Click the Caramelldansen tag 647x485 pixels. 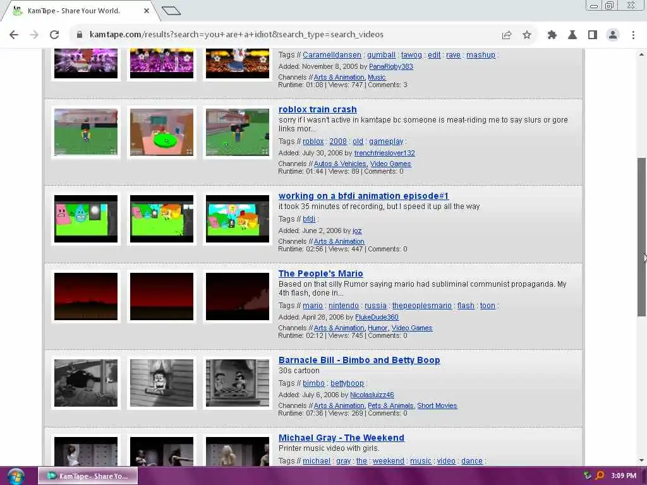[332, 55]
